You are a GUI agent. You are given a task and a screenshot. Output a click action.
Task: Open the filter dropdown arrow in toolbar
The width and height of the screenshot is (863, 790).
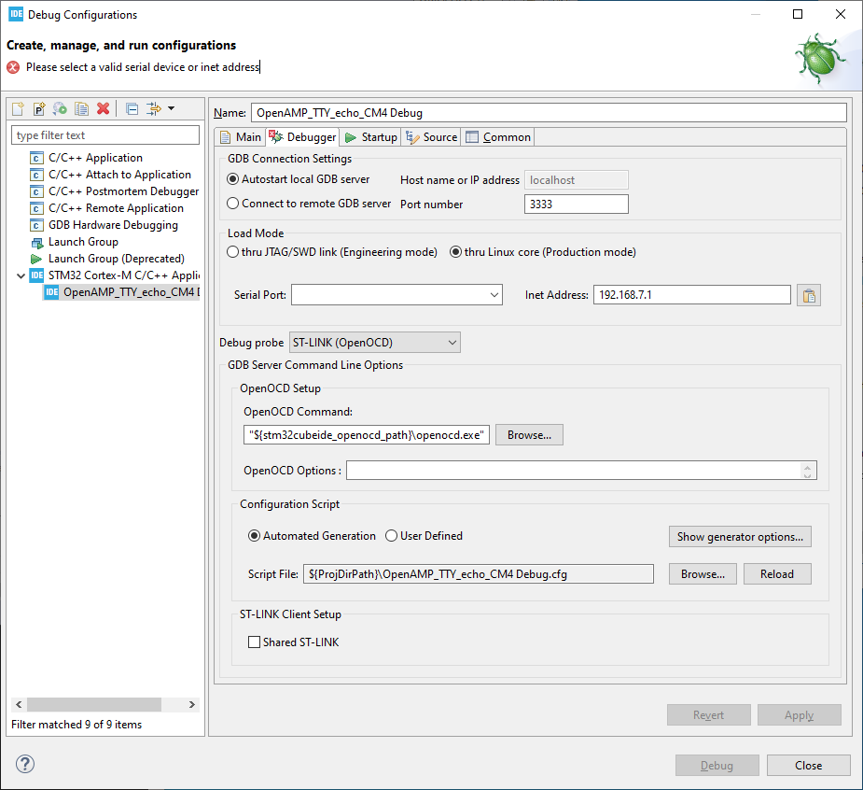(171, 108)
